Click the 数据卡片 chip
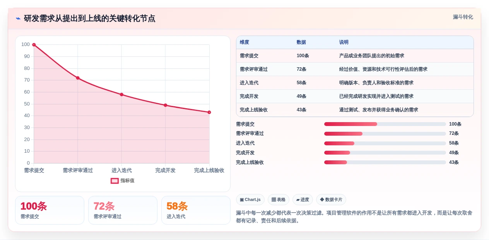 (331, 200)
